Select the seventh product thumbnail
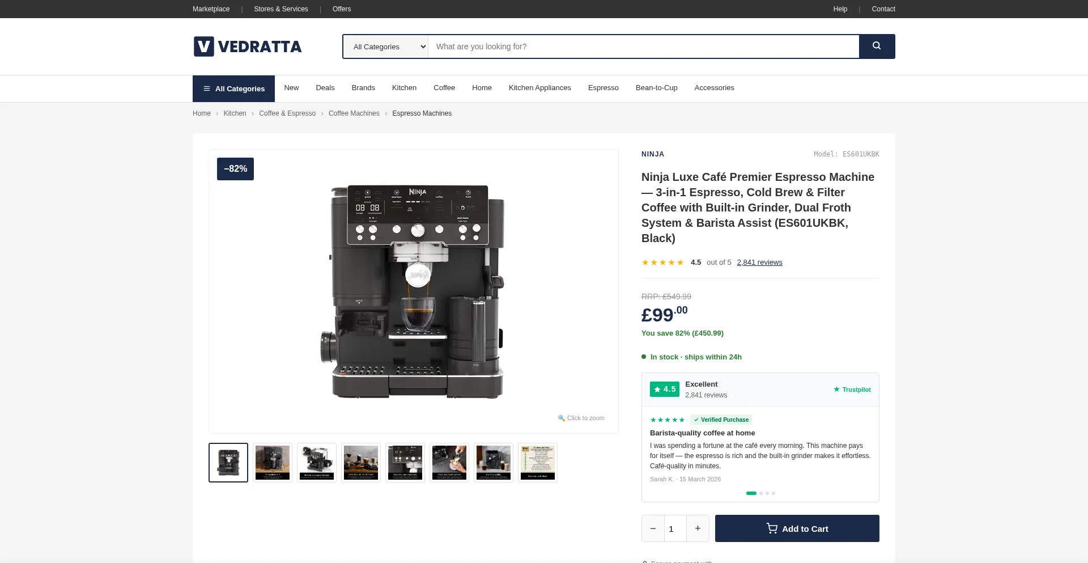Viewport: 1088px width, 563px height. [x=494, y=463]
